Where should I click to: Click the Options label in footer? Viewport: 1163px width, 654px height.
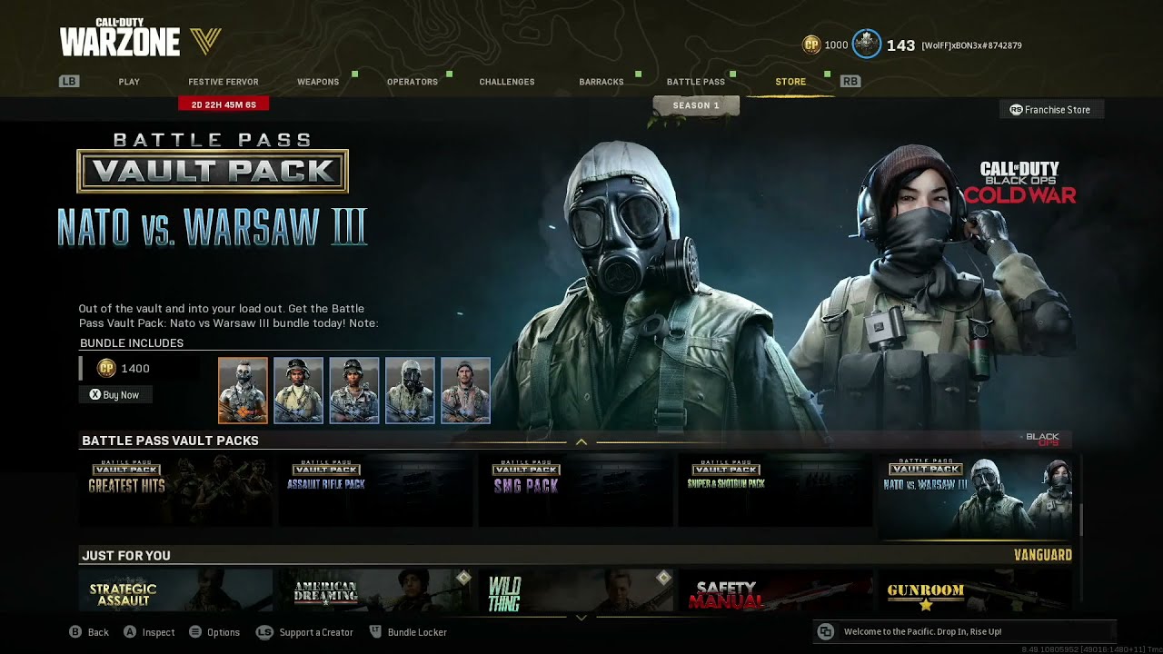point(224,632)
